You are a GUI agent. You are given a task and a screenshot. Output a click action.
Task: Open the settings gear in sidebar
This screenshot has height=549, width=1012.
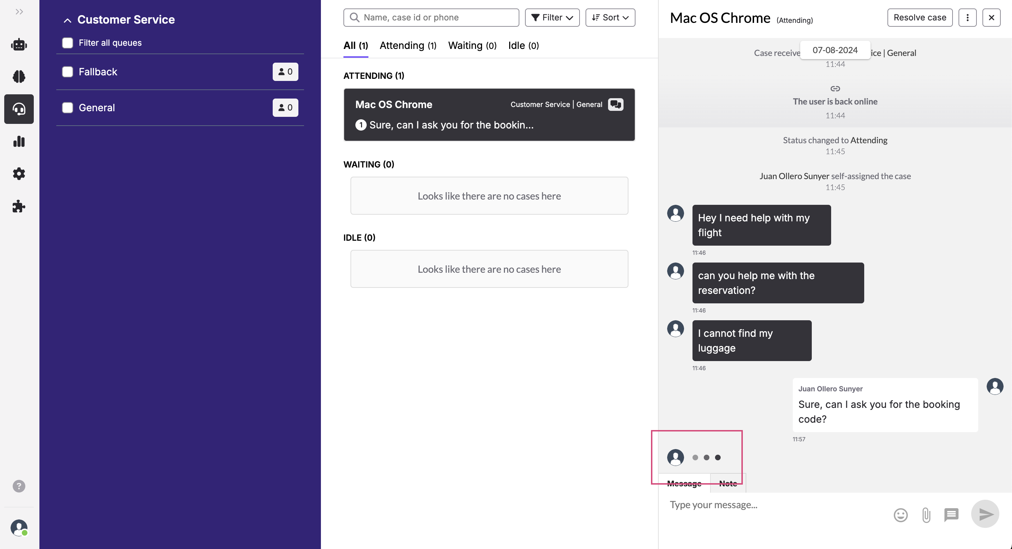click(19, 174)
